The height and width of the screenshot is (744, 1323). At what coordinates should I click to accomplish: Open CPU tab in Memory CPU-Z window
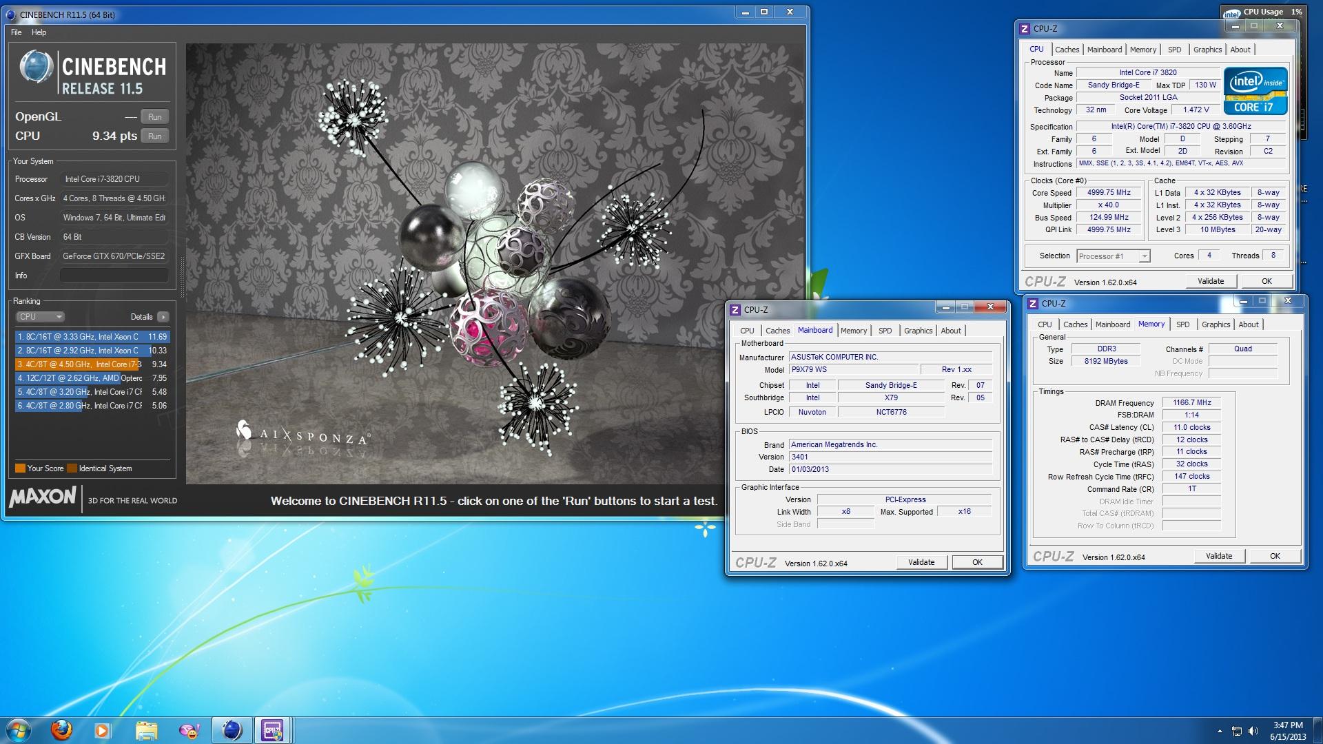coord(1045,324)
